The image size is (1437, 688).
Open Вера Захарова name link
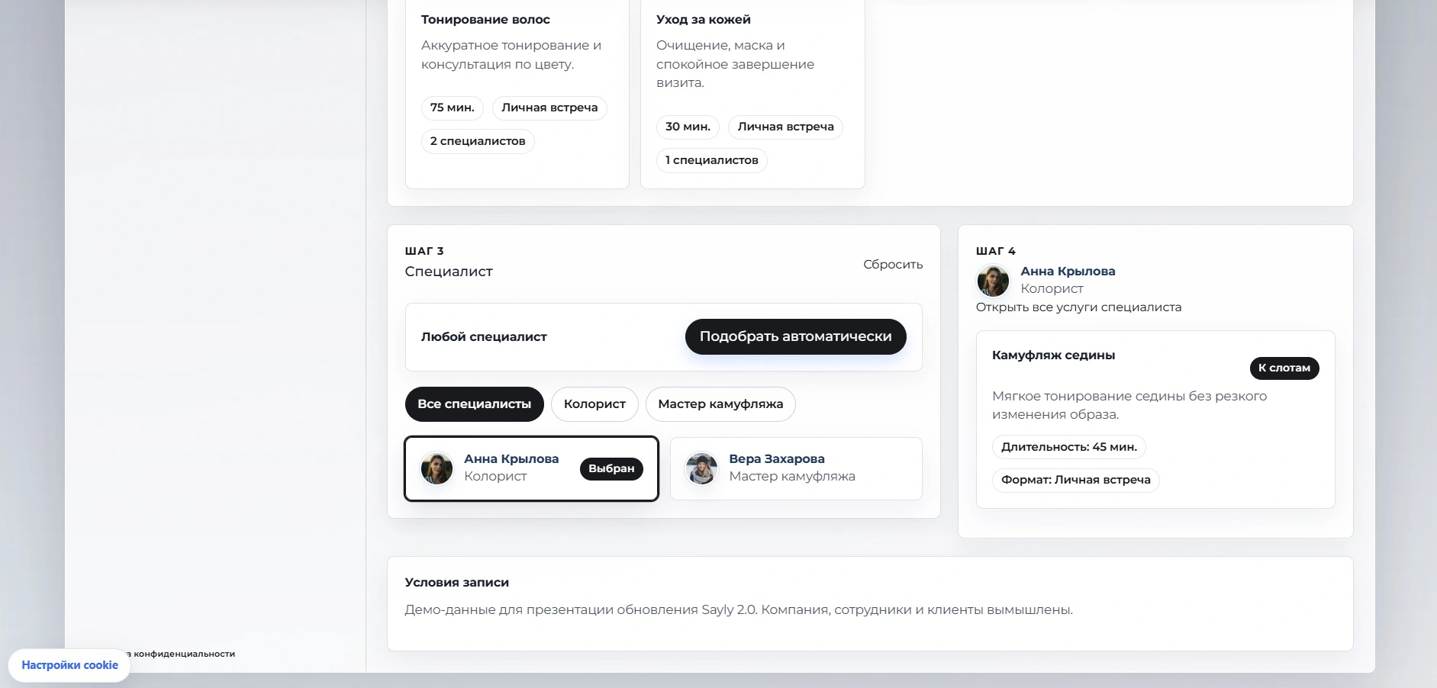pos(777,458)
